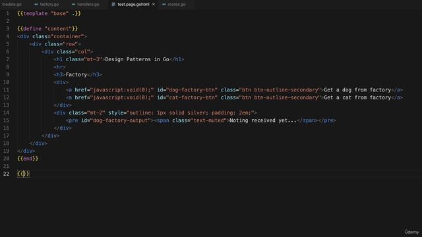Click the {{end}} line

tap(28, 159)
